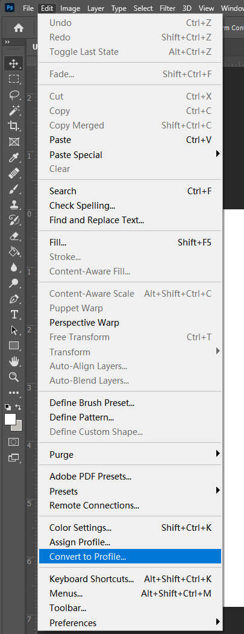Select the Frame tool
The height and width of the screenshot is (634, 244).
coord(14,142)
